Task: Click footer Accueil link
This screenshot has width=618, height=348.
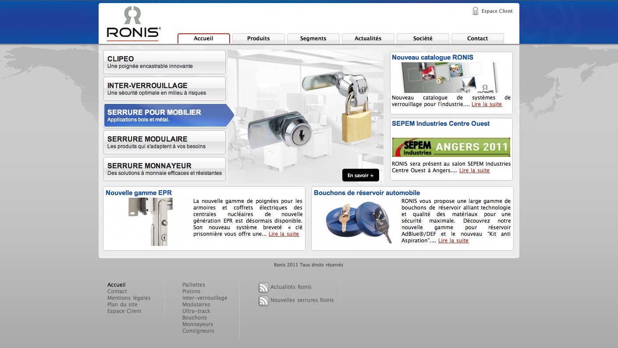Action: point(117,285)
